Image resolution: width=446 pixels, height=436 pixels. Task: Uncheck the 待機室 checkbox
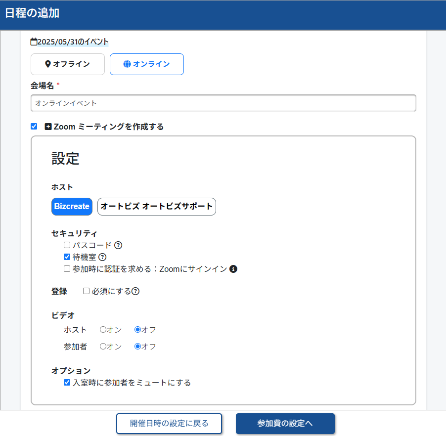point(67,257)
